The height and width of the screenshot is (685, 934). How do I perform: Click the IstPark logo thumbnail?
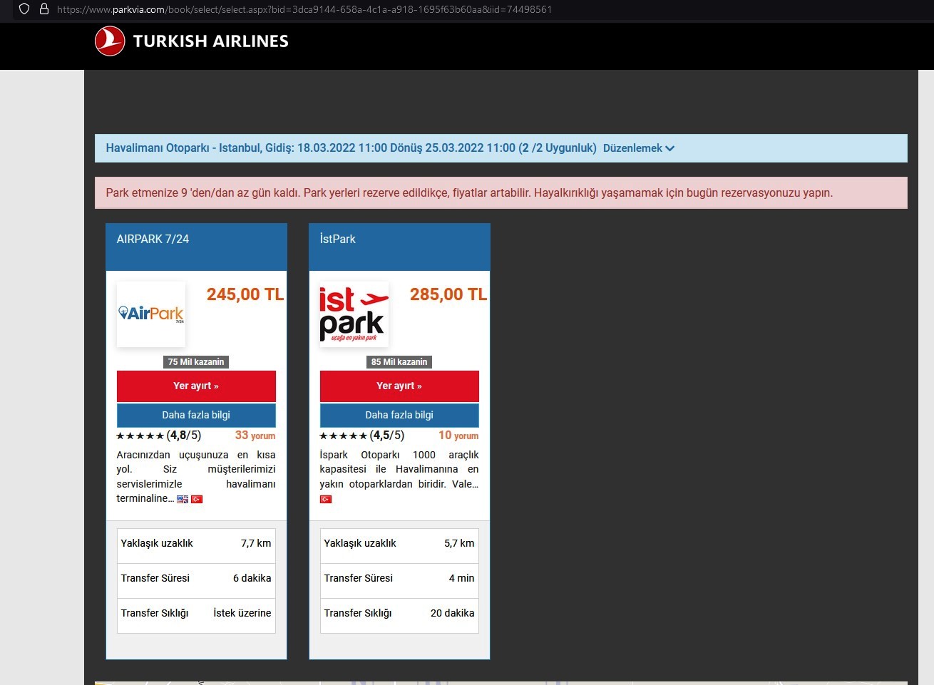coord(354,314)
